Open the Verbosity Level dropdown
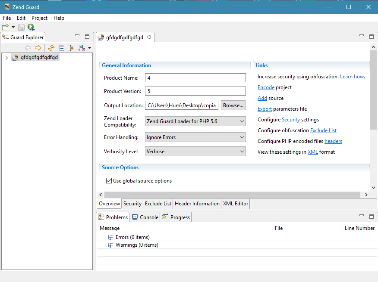Viewport: 378px width, 282px height. point(195,152)
